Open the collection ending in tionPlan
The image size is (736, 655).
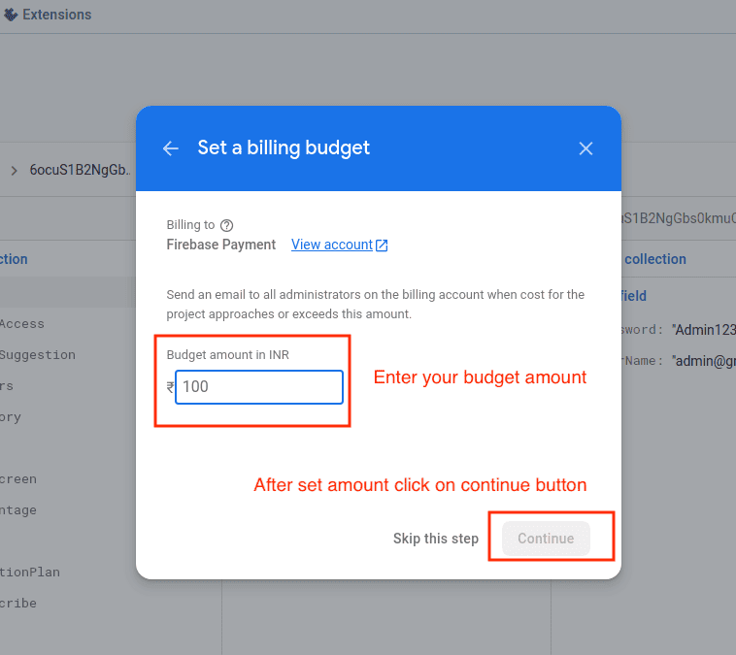(x=29, y=573)
